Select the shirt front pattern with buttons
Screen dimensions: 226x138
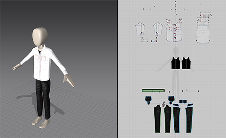[x=174, y=30]
